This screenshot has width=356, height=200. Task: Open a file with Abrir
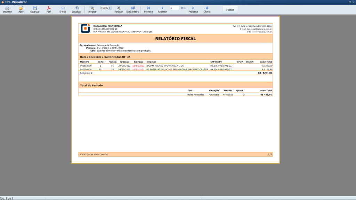click(21, 8)
